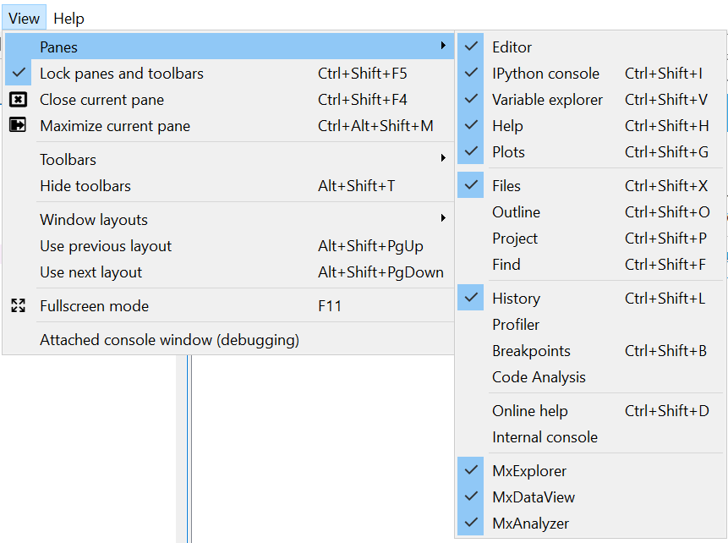Open the Window layouts submenu
Image resolution: width=728 pixels, height=543 pixels.
pyautogui.click(x=443, y=219)
